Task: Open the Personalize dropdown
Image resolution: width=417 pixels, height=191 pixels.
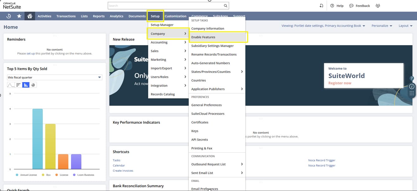Action: tap(382, 26)
